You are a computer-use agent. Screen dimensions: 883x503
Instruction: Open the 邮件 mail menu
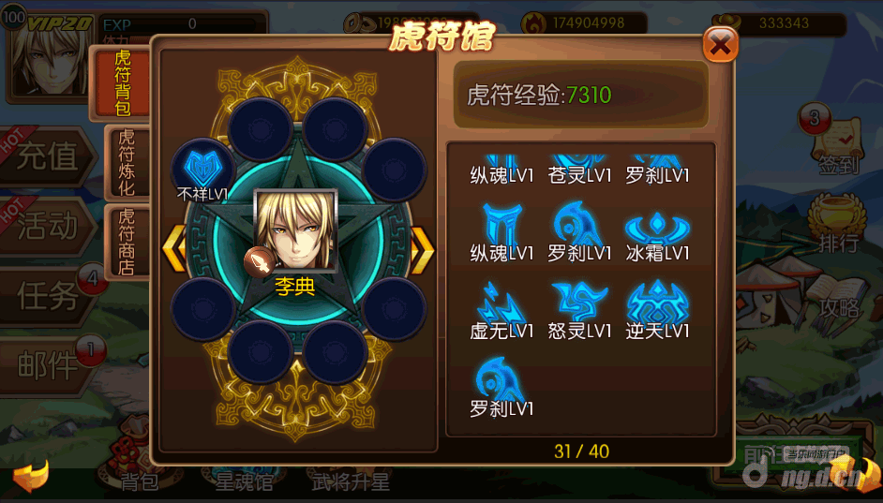47,365
